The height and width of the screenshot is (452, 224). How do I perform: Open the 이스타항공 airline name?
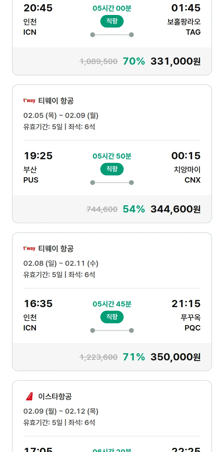55,397
